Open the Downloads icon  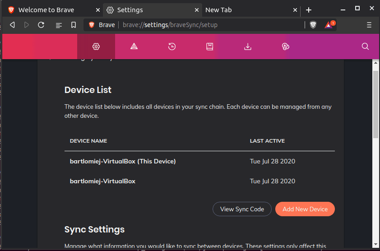tap(247, 46)
